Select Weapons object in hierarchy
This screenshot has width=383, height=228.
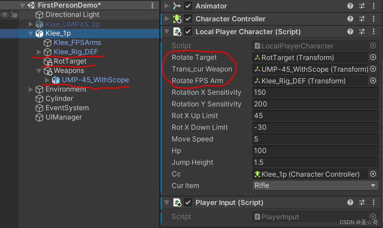(x=69, y=71)
